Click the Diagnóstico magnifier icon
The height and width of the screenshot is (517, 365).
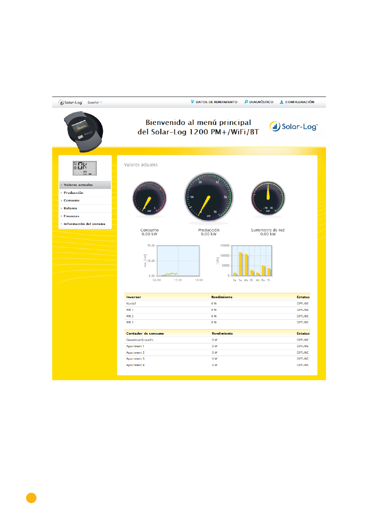click(246, 102)
